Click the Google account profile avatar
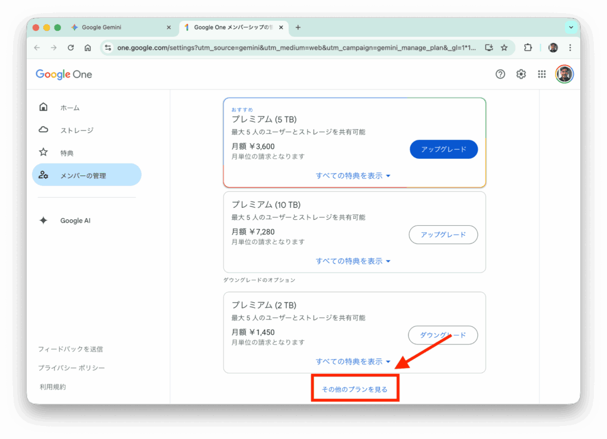 tap(564, 74)
